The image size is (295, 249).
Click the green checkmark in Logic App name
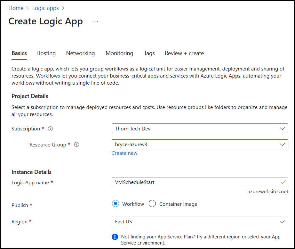click(x=283, y=182)
